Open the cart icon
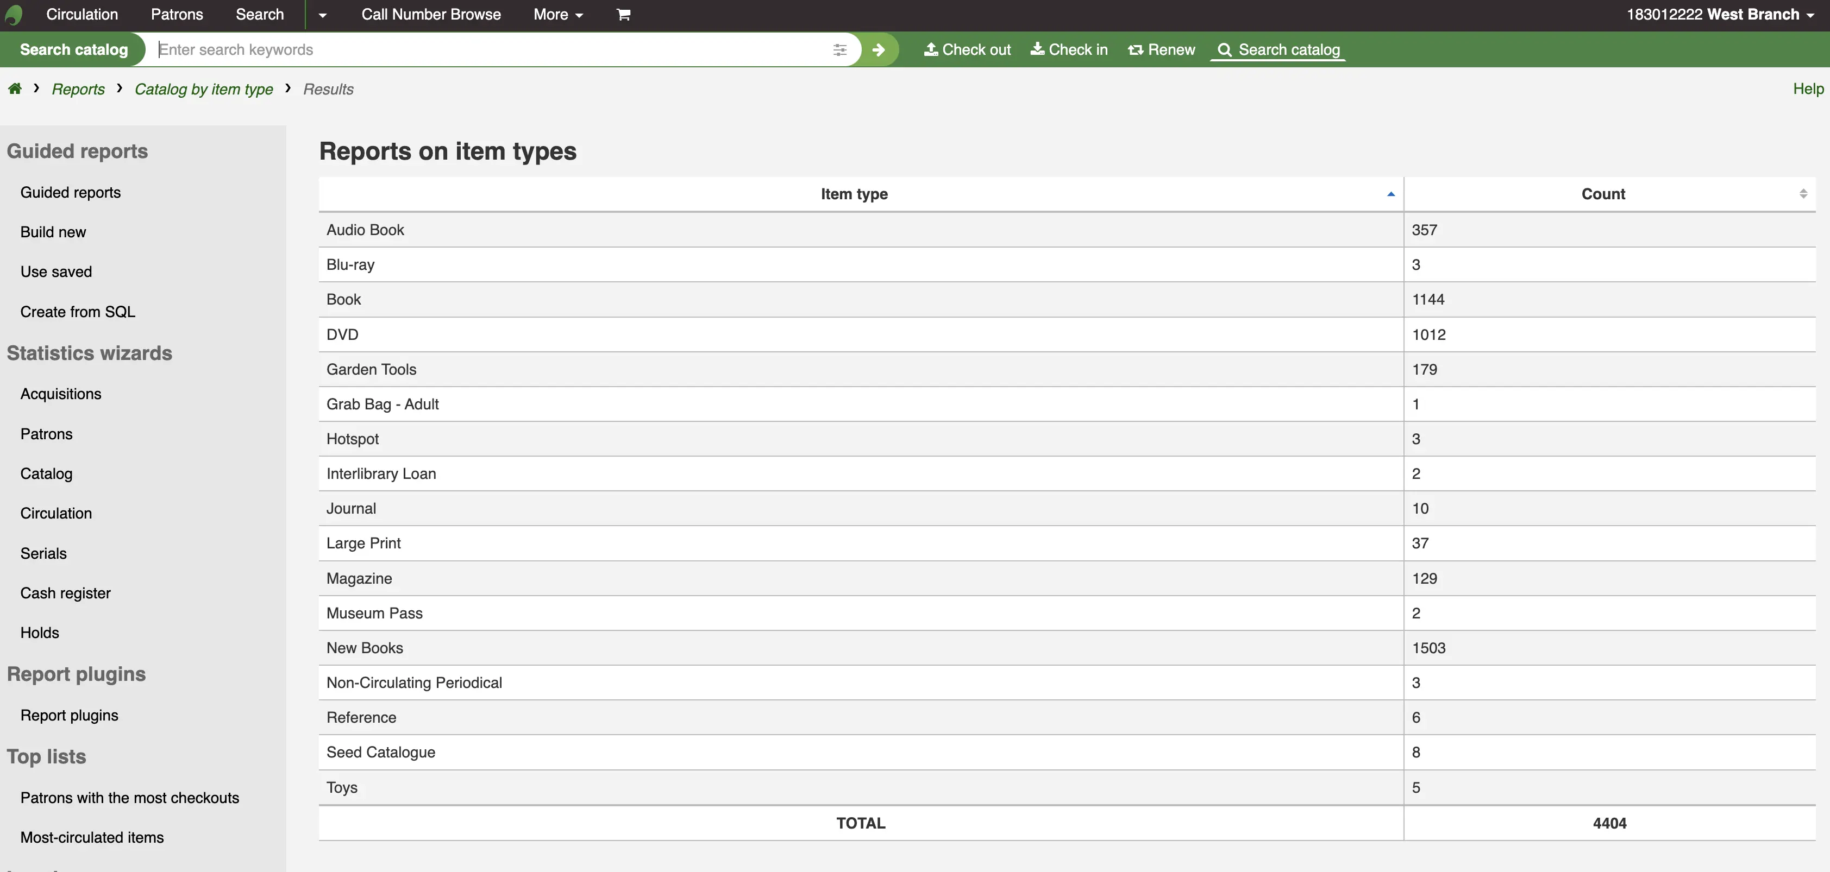1830x872 pixels. (x=623, y=14)
